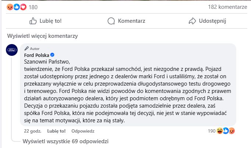Open the 22 godz. comment timestamp
This screenshot has width=251, height=148.
tap(32, 131)
